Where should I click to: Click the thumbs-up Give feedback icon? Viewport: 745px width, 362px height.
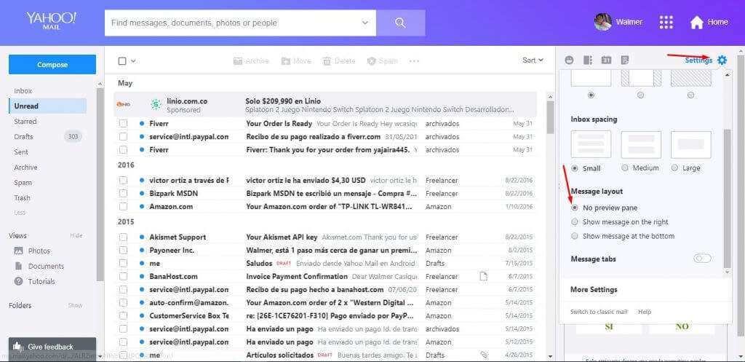pos(17,346)
